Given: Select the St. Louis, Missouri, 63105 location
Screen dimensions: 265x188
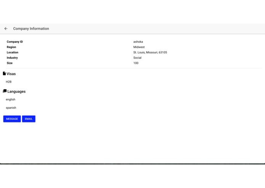Looking at the screenshot, I should (x=150, y=53).
